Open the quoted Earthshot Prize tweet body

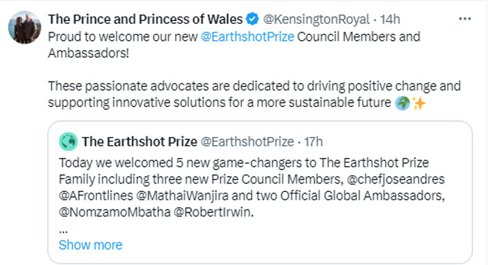pyautogui.click(x=252, y=188)
